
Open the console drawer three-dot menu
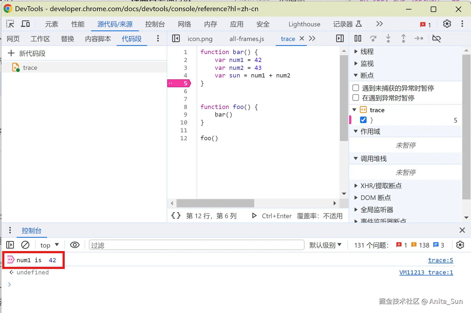[10, 230]
